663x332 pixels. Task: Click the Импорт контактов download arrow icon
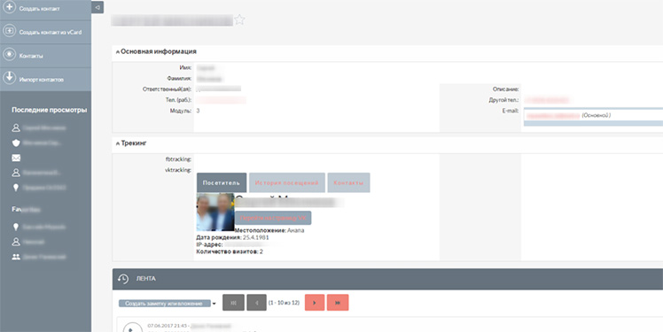[x=9, y=78]
